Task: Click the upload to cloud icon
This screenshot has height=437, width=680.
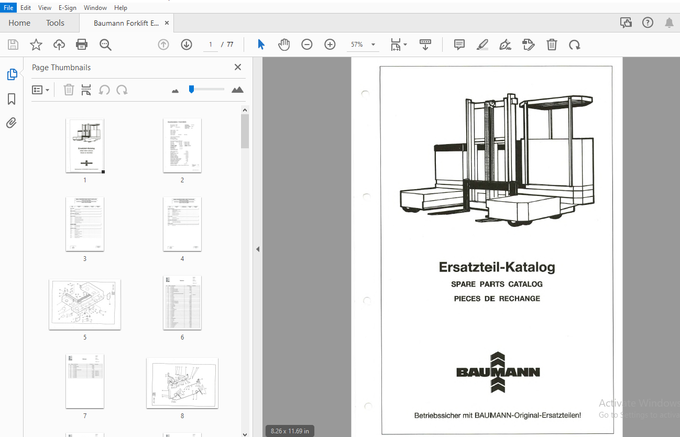Action: (x=59, y=45)
